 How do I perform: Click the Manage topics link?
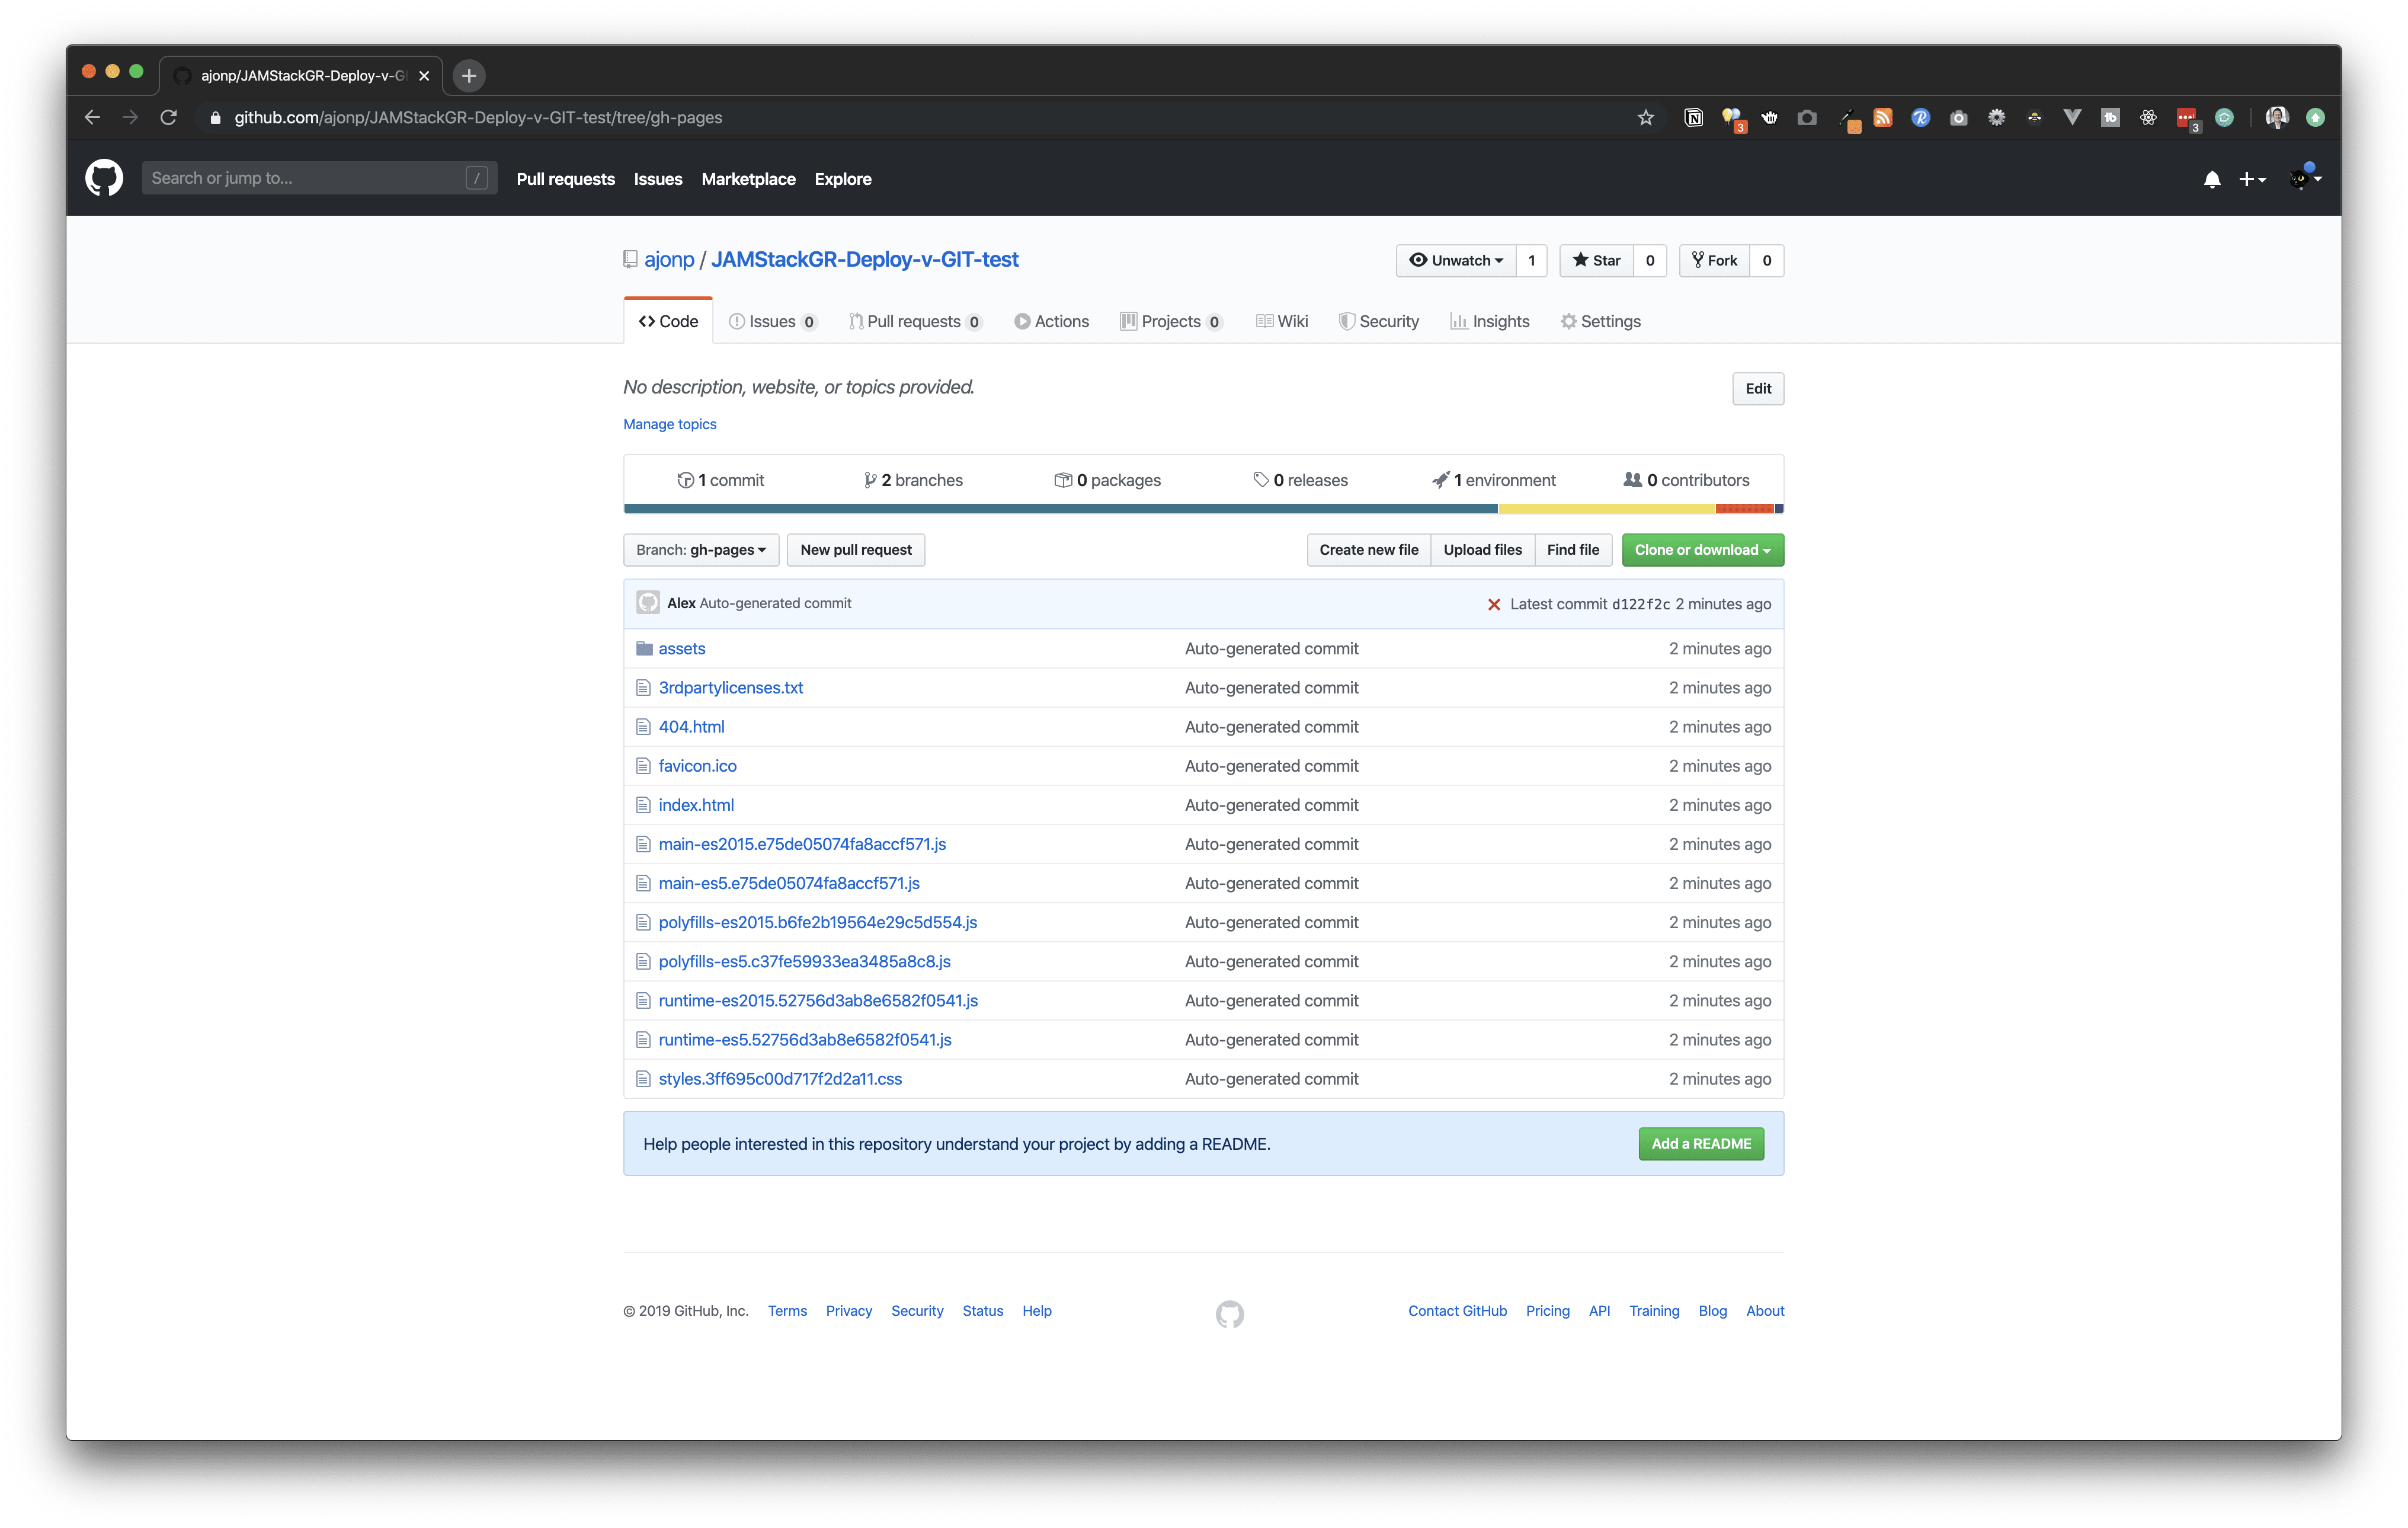tap(670, 424)
